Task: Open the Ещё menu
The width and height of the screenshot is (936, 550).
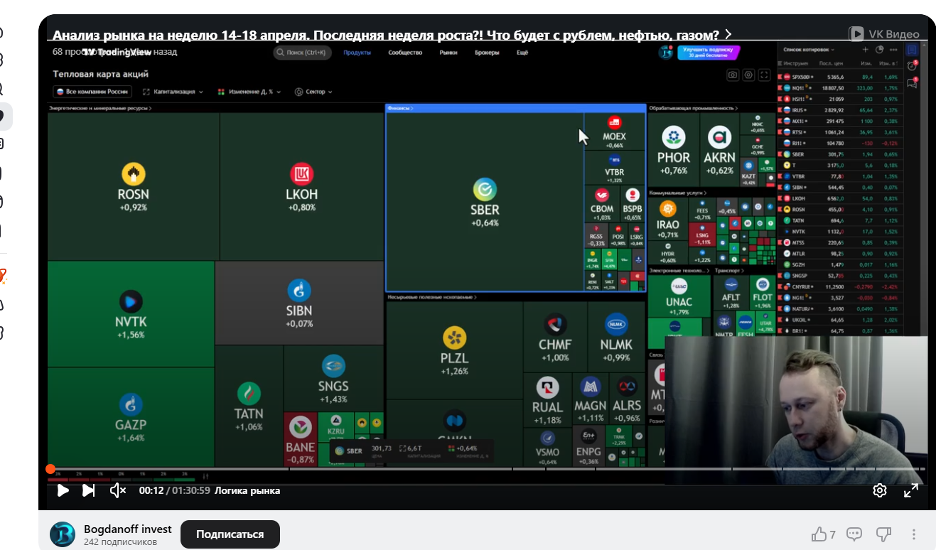Action: [x=522, y=53]
